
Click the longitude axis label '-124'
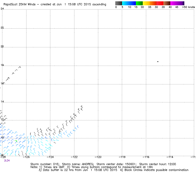50,157
